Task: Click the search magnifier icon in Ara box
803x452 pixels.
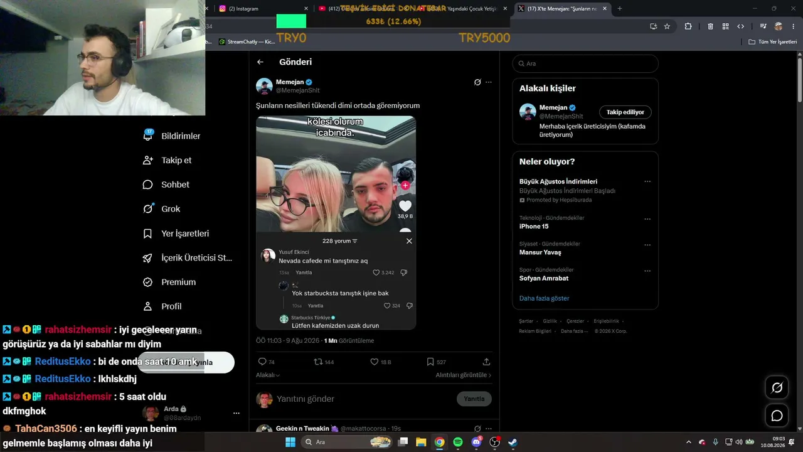Action: 521,63
